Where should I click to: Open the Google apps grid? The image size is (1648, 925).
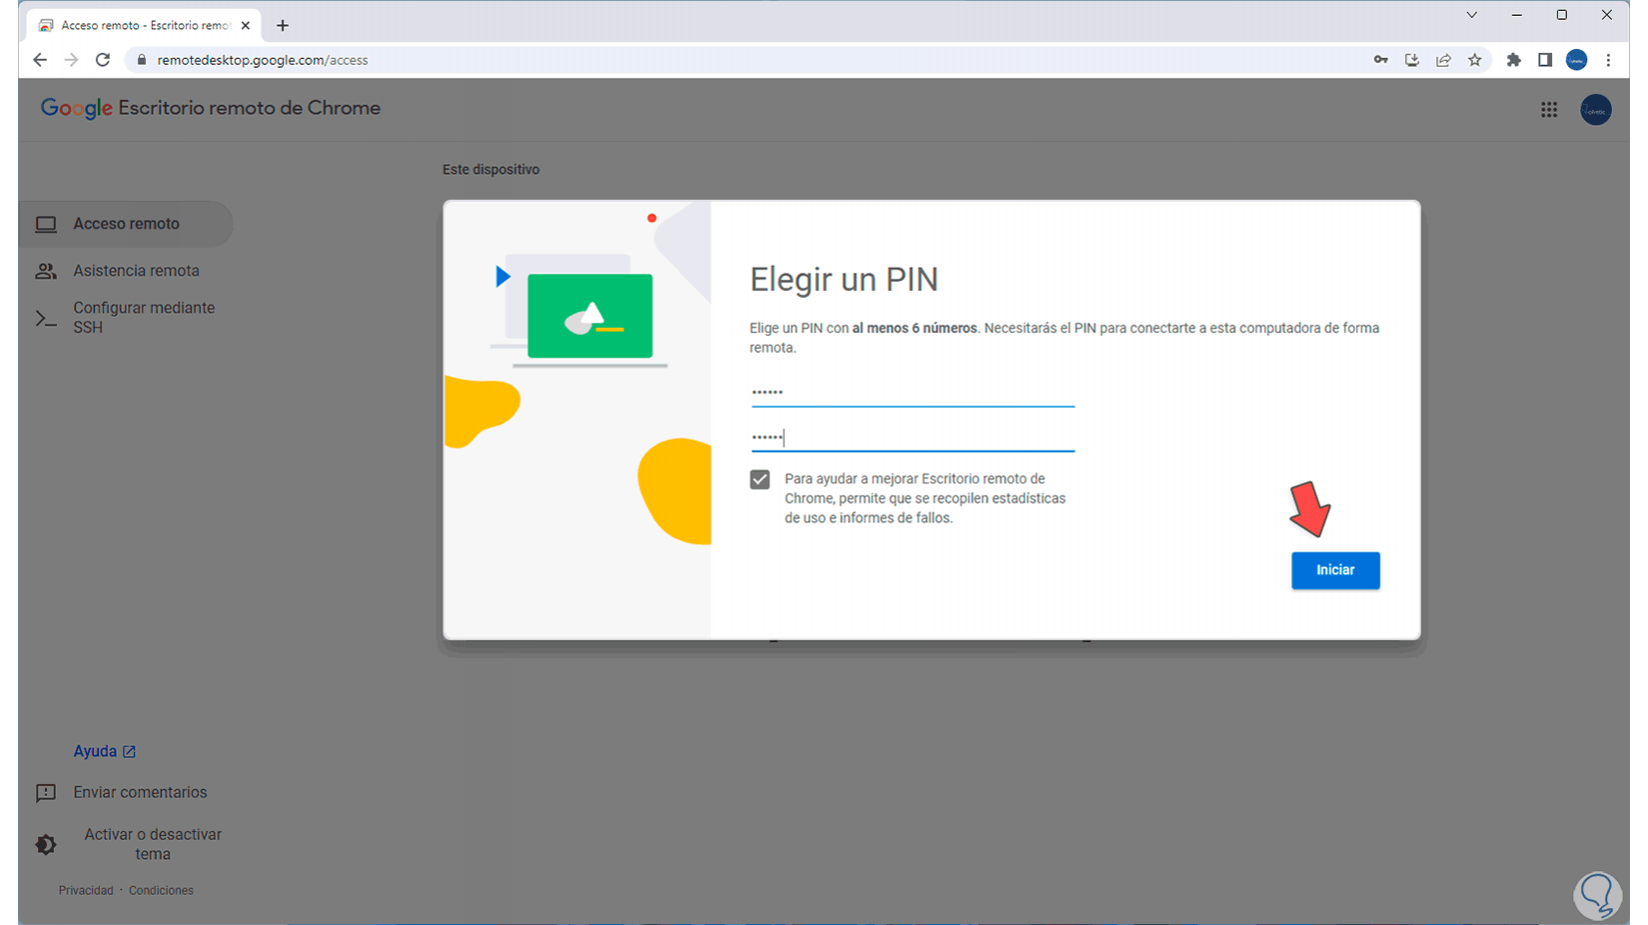(1549, 110)
